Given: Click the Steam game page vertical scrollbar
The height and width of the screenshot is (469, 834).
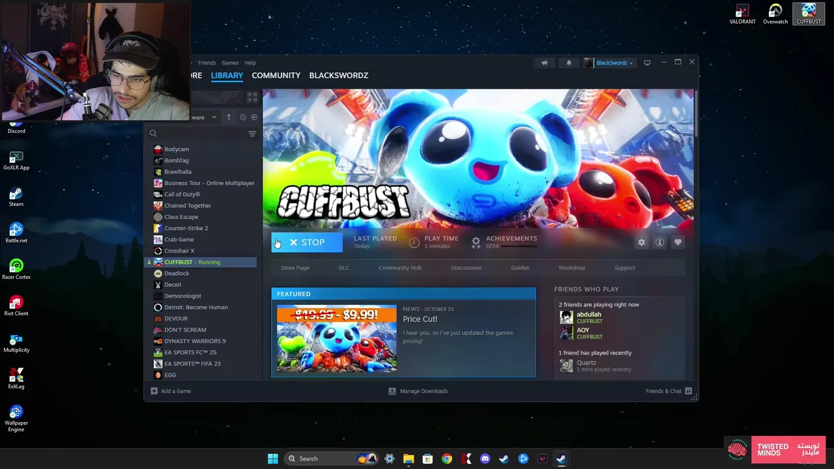Looking at the screenshot, I should [x=696, y=115].
